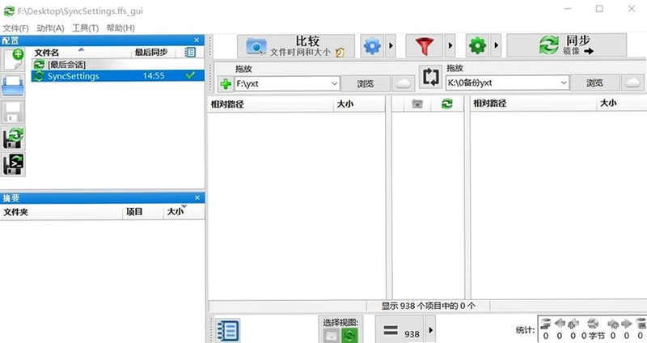Expand the arrow next to filter funnel
The width and height of the screenshot is (647, 343).
[x=450, y=46]
